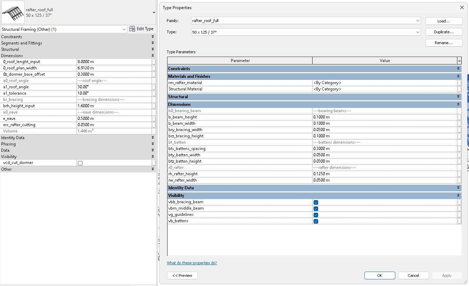Viewport: 469px width, 286px height.
Task: Uncheck the vb_battens checkbox
Action: click(316, 221)
